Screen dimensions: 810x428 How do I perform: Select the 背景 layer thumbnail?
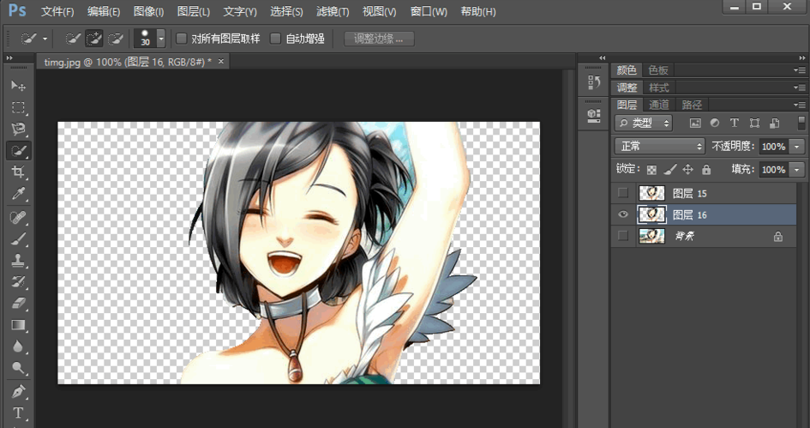651,236
